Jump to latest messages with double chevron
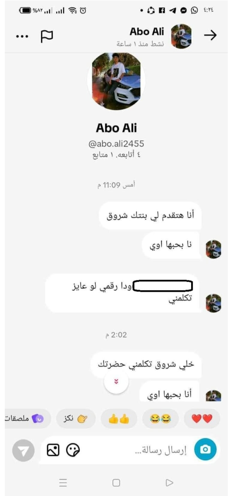The width and height of the screenshot is (228, 496). (x=116, y=381)
